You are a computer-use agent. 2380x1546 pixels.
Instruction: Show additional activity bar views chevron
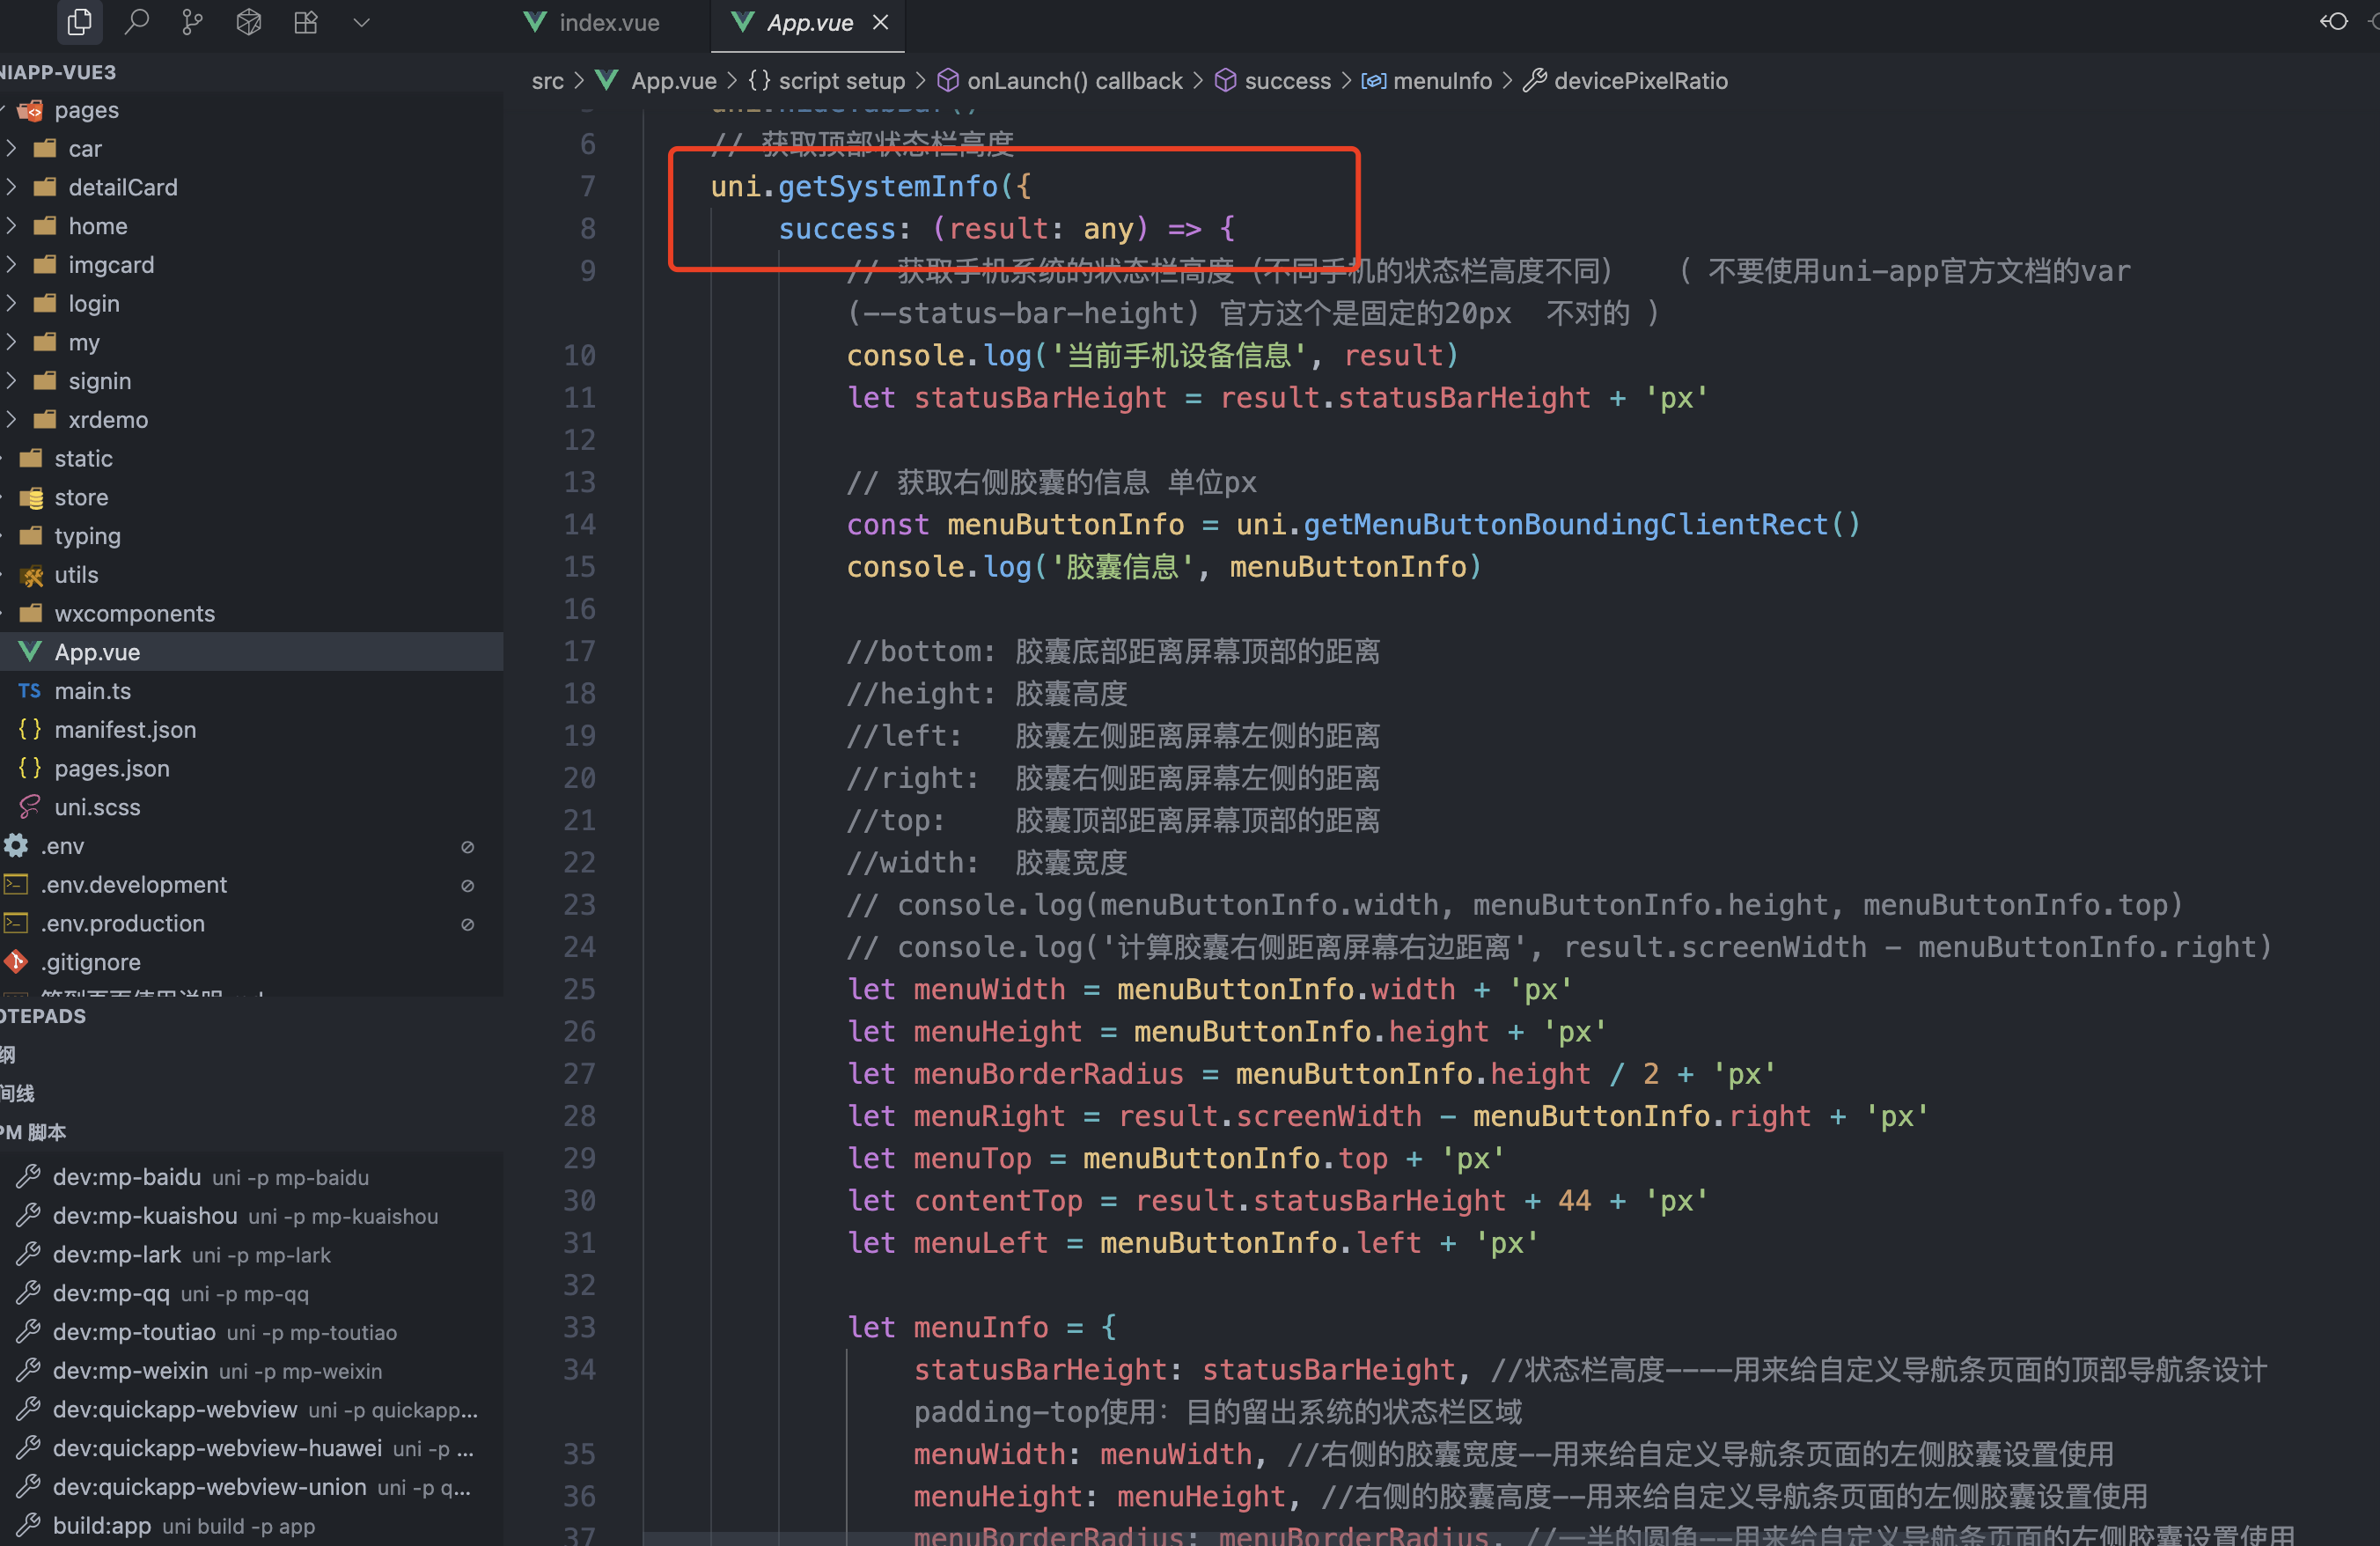pos(362,22)
